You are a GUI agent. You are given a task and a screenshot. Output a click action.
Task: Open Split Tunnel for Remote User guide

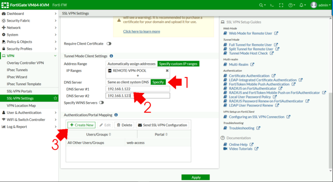[x=251, y=49]
